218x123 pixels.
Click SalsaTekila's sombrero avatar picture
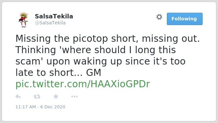(x=23, y=20)
